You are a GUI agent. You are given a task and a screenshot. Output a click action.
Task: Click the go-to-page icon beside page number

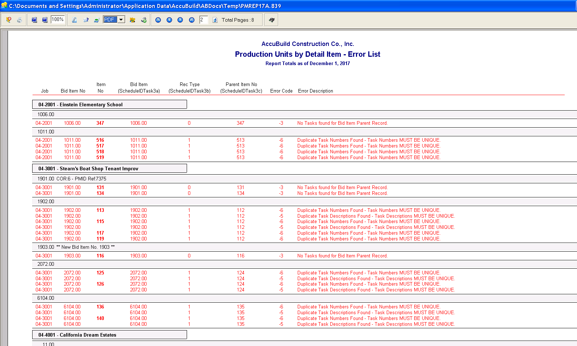pyautogui.click(x=215, y=20)
